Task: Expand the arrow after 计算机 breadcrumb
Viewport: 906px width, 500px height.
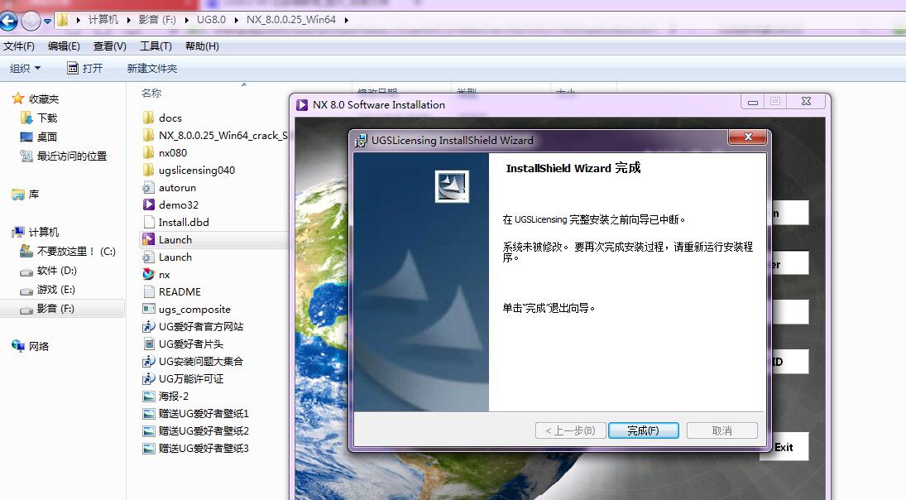Action: (x=128, y=20)
